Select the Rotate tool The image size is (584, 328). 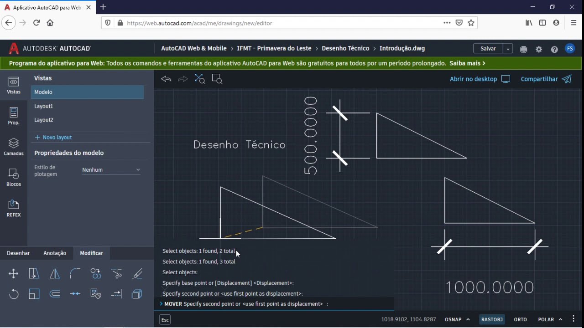point(14,294)
